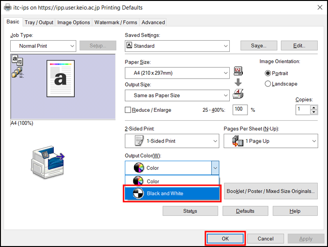Click the Pages Per Sheet N-Up icon
The height and width of the screenshot is (247, 328).
[238, 141]
